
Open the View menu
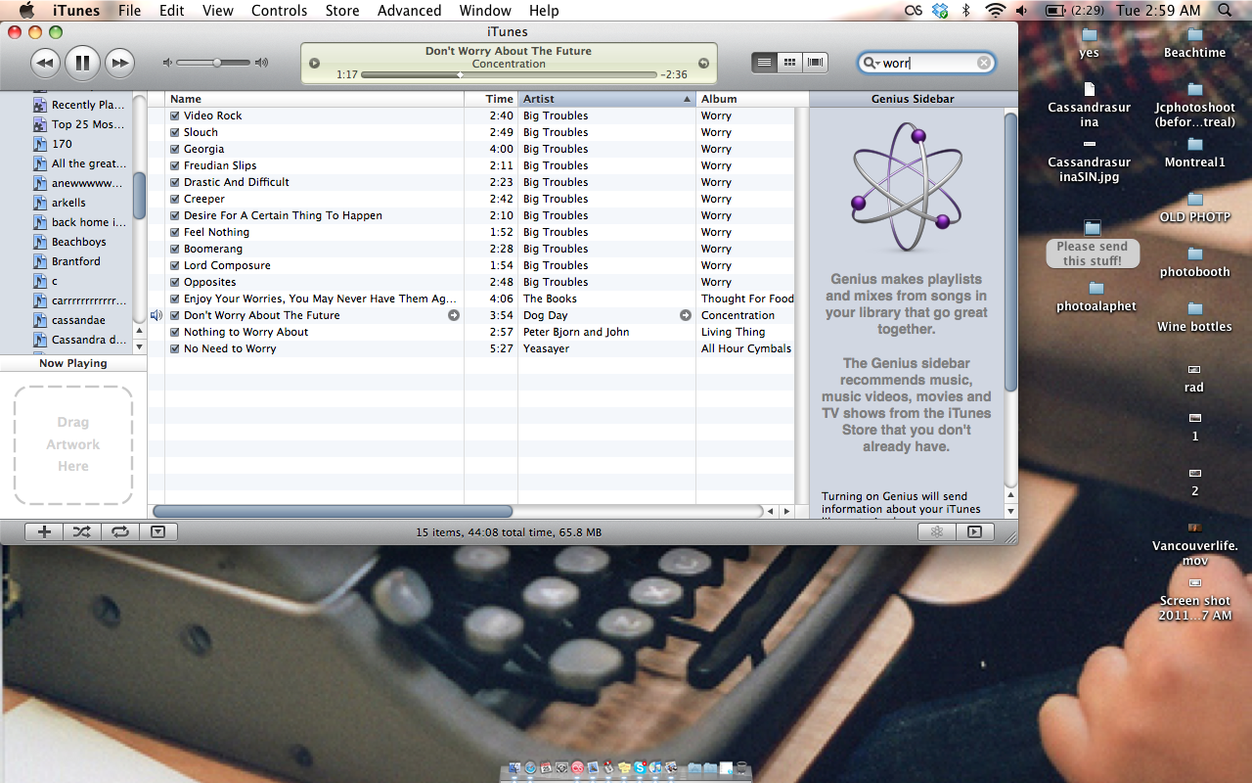point(218,11)
